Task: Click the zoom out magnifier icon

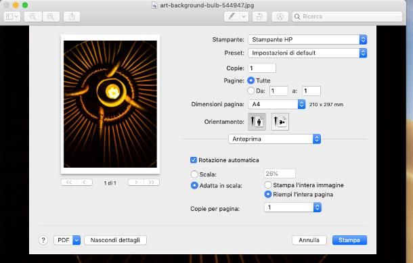Action: (33, 17)
